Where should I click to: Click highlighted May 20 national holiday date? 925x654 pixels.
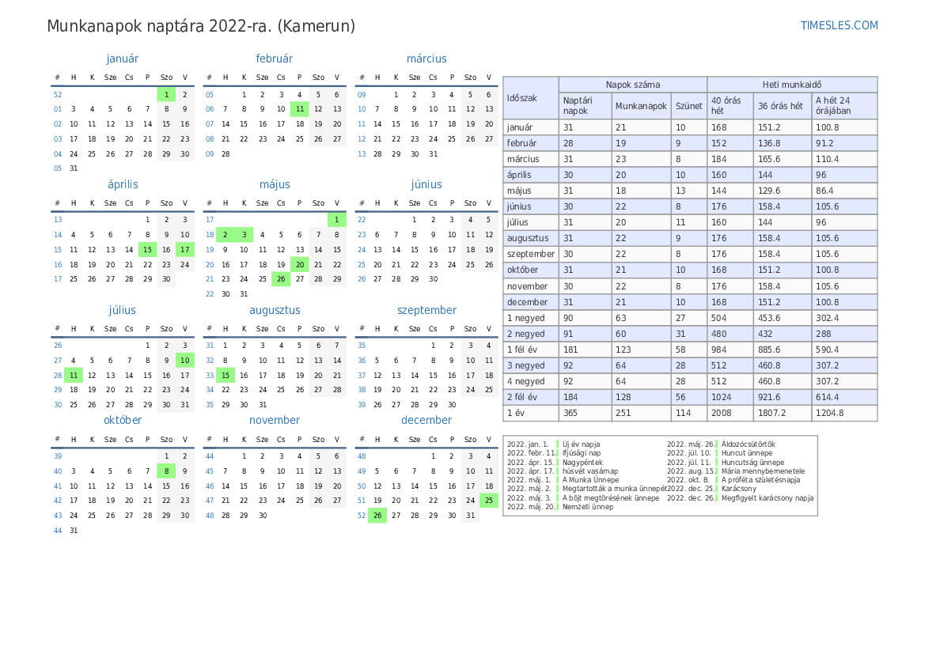(299, 265)
